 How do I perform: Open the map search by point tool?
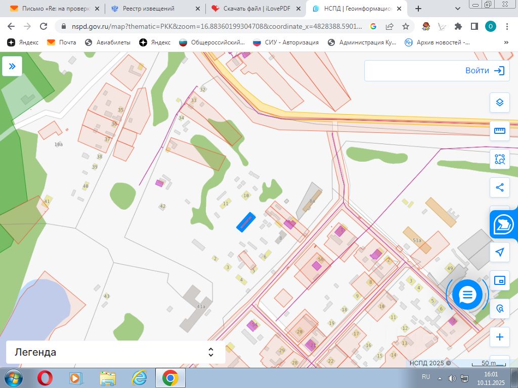coord(499,309)
